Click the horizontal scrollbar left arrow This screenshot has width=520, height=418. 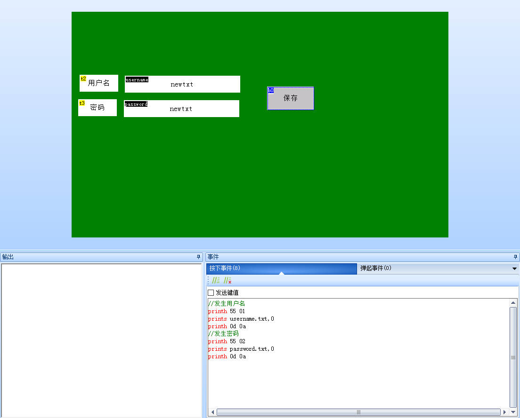pyautogui.click(x=212, y=412)
